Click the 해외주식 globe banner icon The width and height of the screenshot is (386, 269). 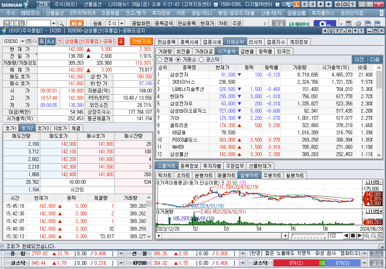tap(299, 24)
